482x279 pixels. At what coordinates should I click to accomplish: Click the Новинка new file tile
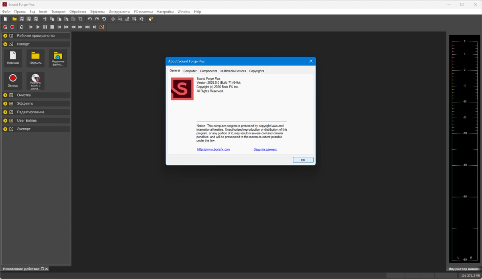tap(13, 58)
